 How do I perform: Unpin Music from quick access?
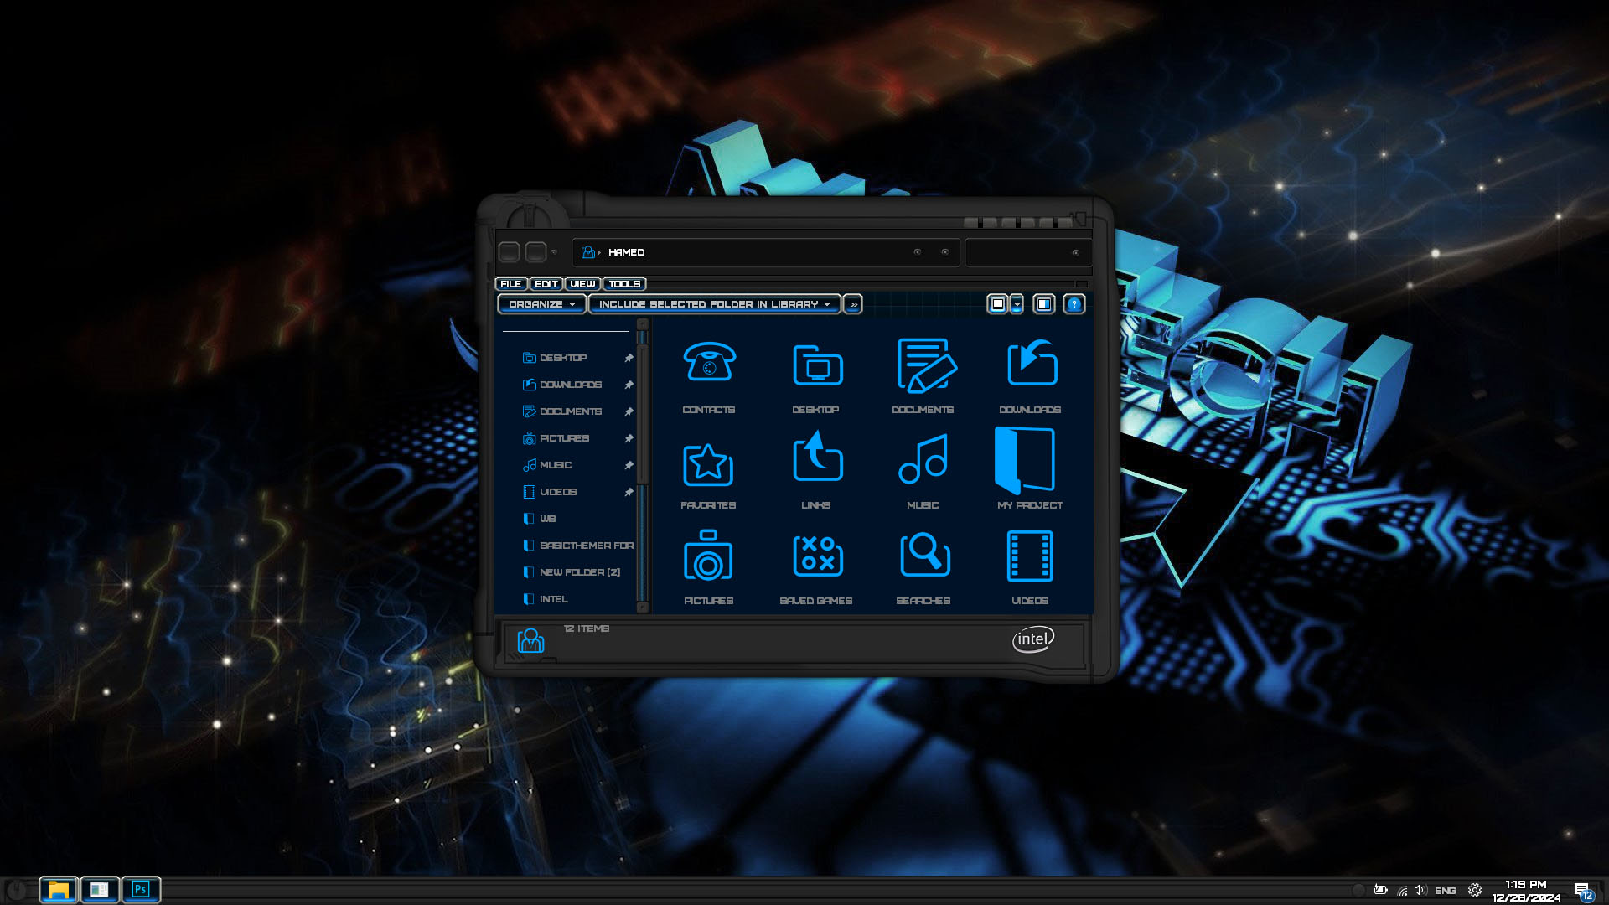pos(629,465)
